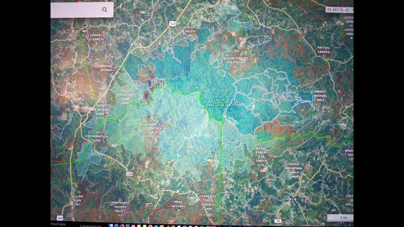Click the Casar town label
Image resolution: width=404 pixels, height=227 pixels.
pyautogui.click(x=292, y=199)
